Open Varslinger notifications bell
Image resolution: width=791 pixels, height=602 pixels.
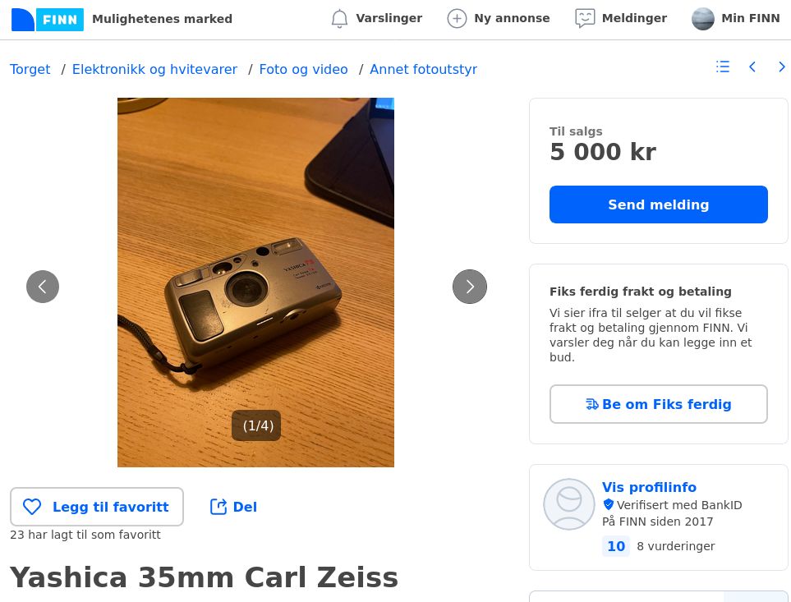pyautogui.click(x=339, y=19)
